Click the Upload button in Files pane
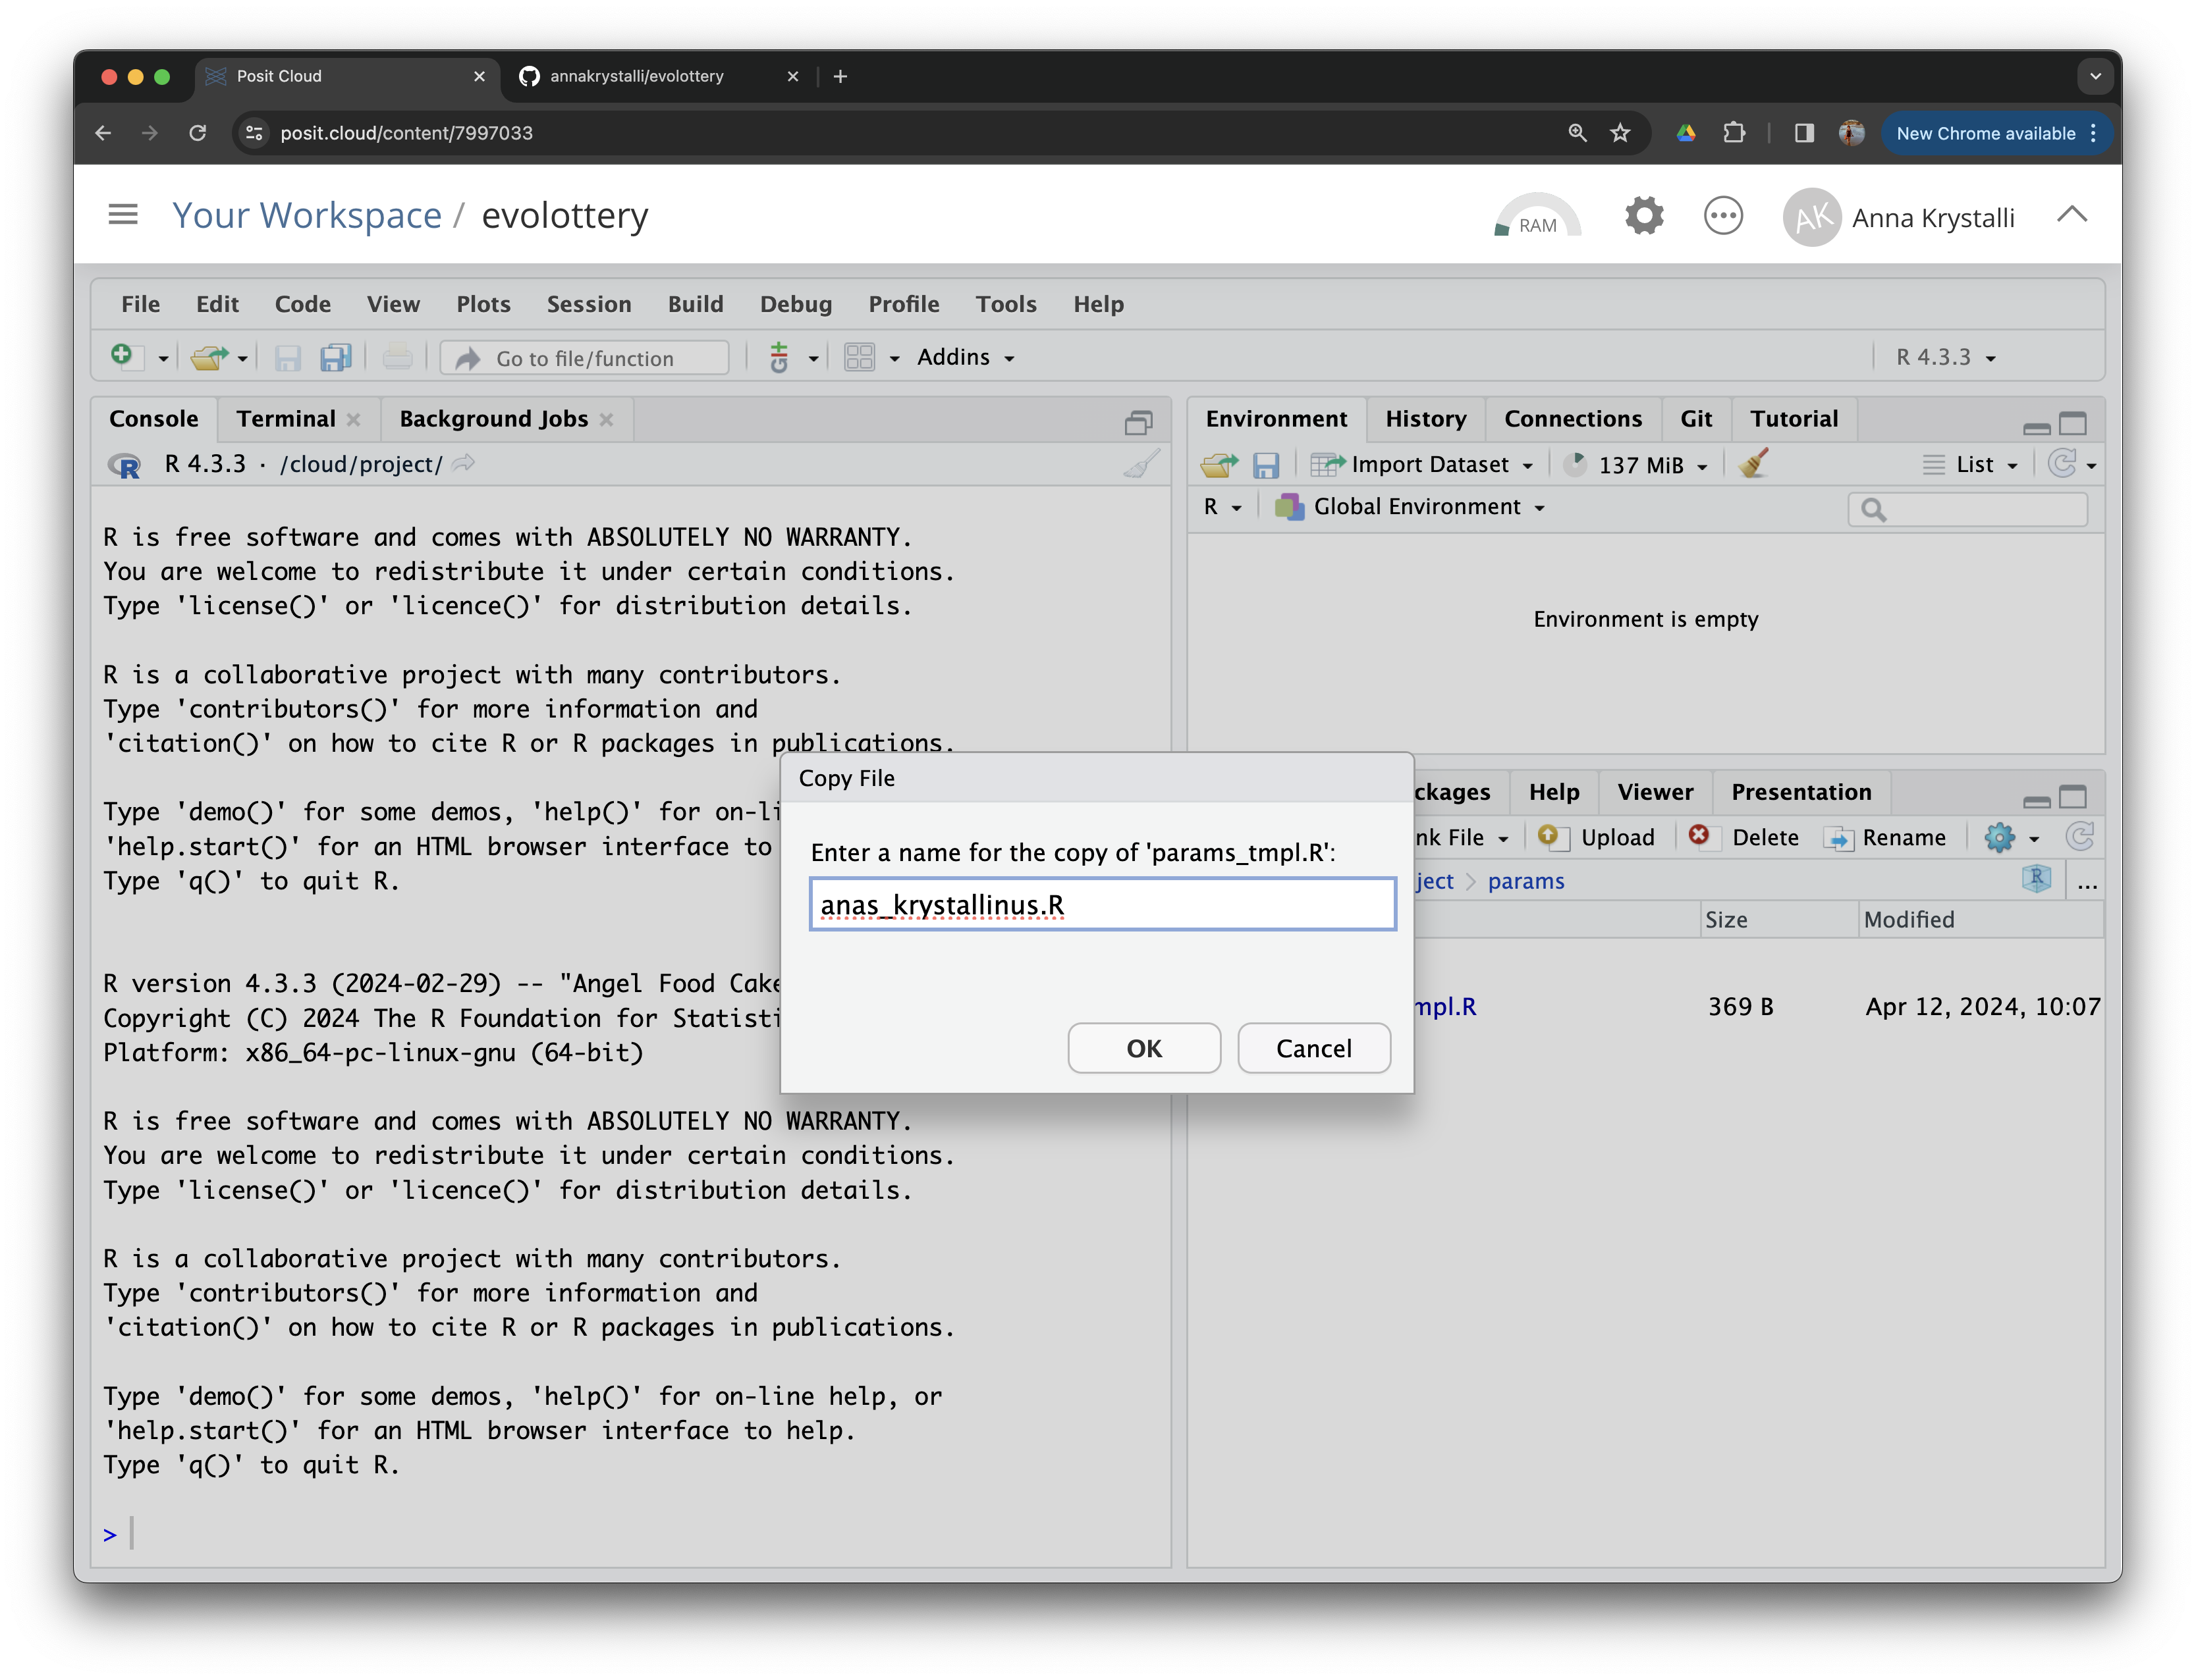The width and height of the screenshot is (2196, 1680). (1596, 837)
